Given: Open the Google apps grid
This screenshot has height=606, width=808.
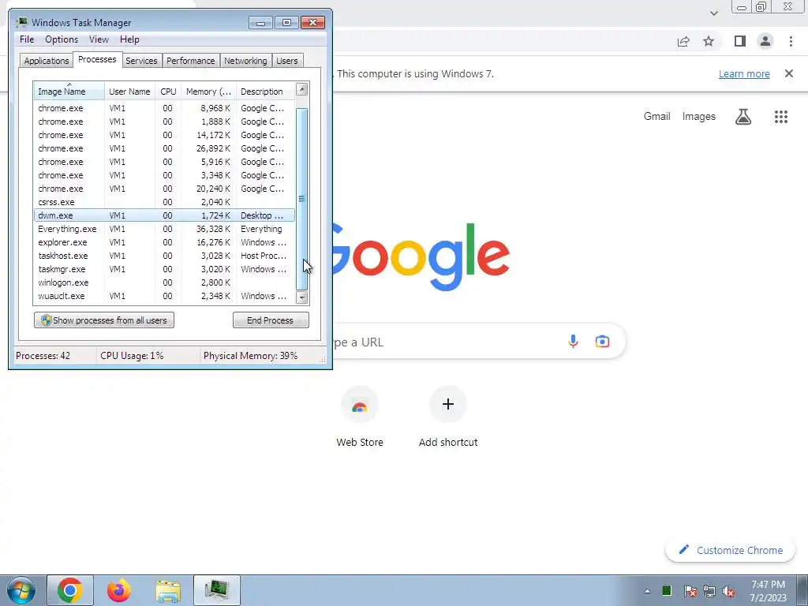Looking at the screenshot, I should pyautogui.click(x=781, y=117).
